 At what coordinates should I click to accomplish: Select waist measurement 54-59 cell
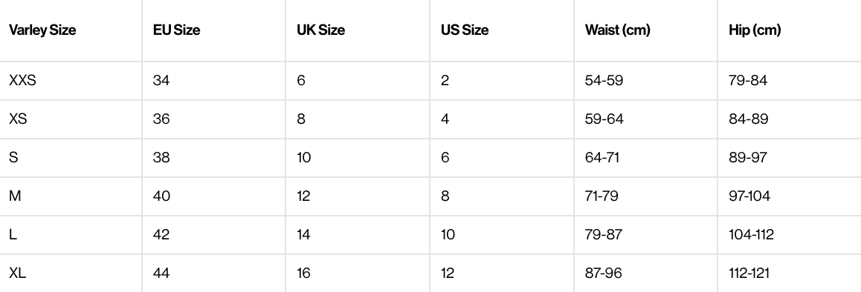tap(604, 81)
